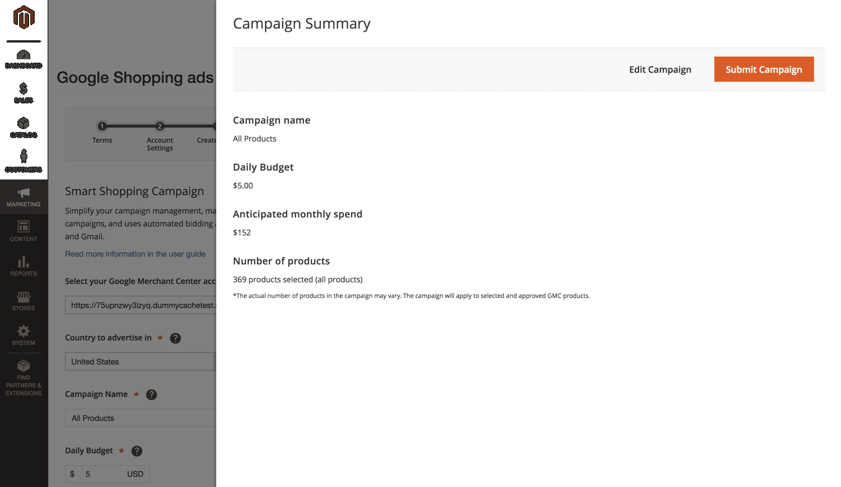Image resolution: width=841 pixels, height=487 pixels.
Task: Show help tooltip for Daily Budget
Action: [x=137, y=451]
